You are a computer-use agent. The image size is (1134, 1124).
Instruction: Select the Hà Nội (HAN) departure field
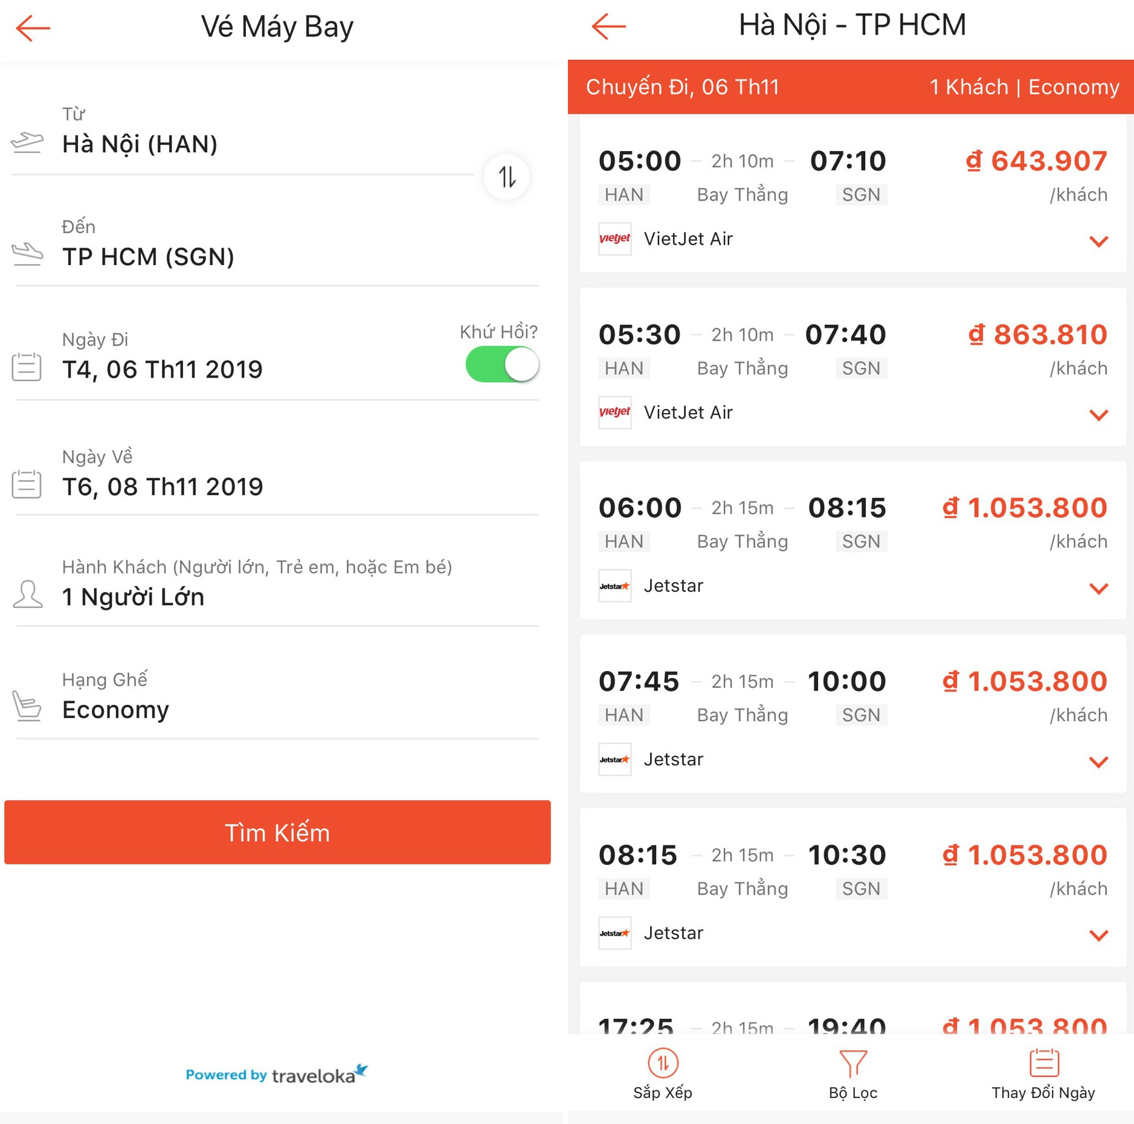(242, 133)
